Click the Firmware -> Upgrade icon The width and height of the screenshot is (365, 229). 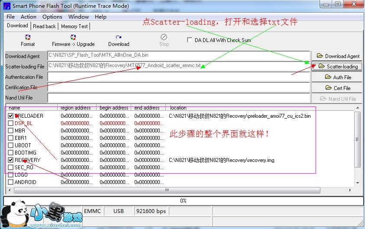click(x=73, y=40)
